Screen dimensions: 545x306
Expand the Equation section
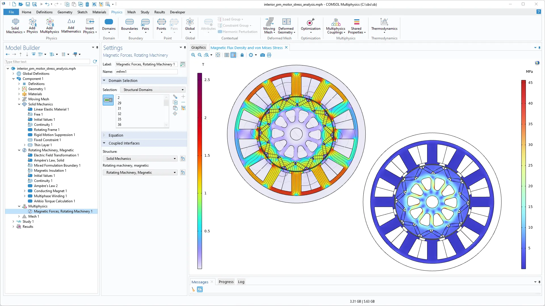(116, 135)
